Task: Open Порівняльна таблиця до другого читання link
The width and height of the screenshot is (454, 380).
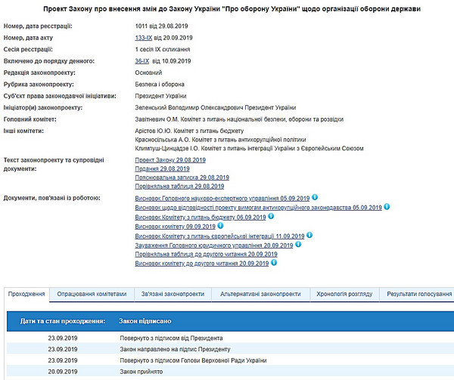Action: tap(201, 254)
